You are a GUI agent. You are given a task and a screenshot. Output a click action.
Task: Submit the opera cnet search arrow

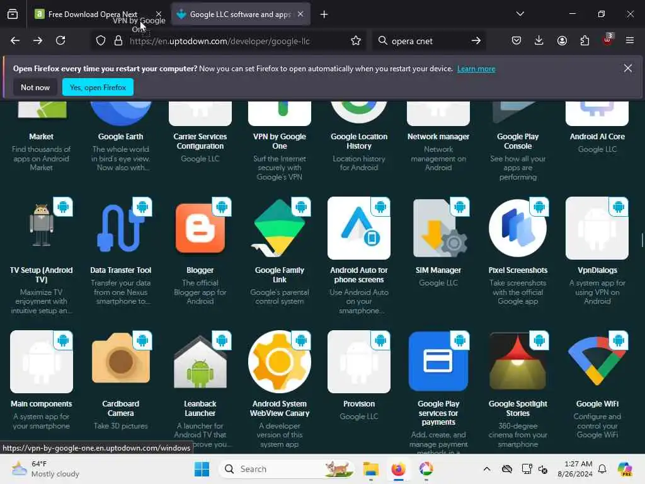click(476, 41)
